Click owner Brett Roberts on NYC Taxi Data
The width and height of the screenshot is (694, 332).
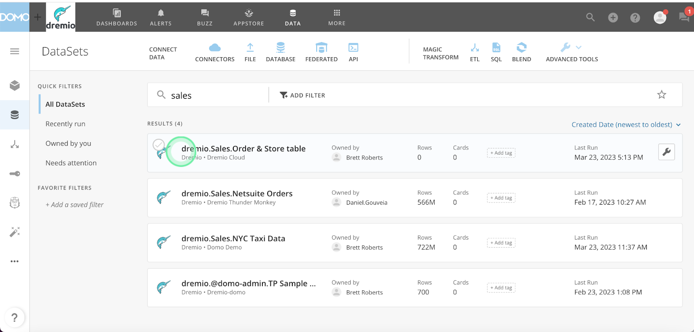click(364, 247)
